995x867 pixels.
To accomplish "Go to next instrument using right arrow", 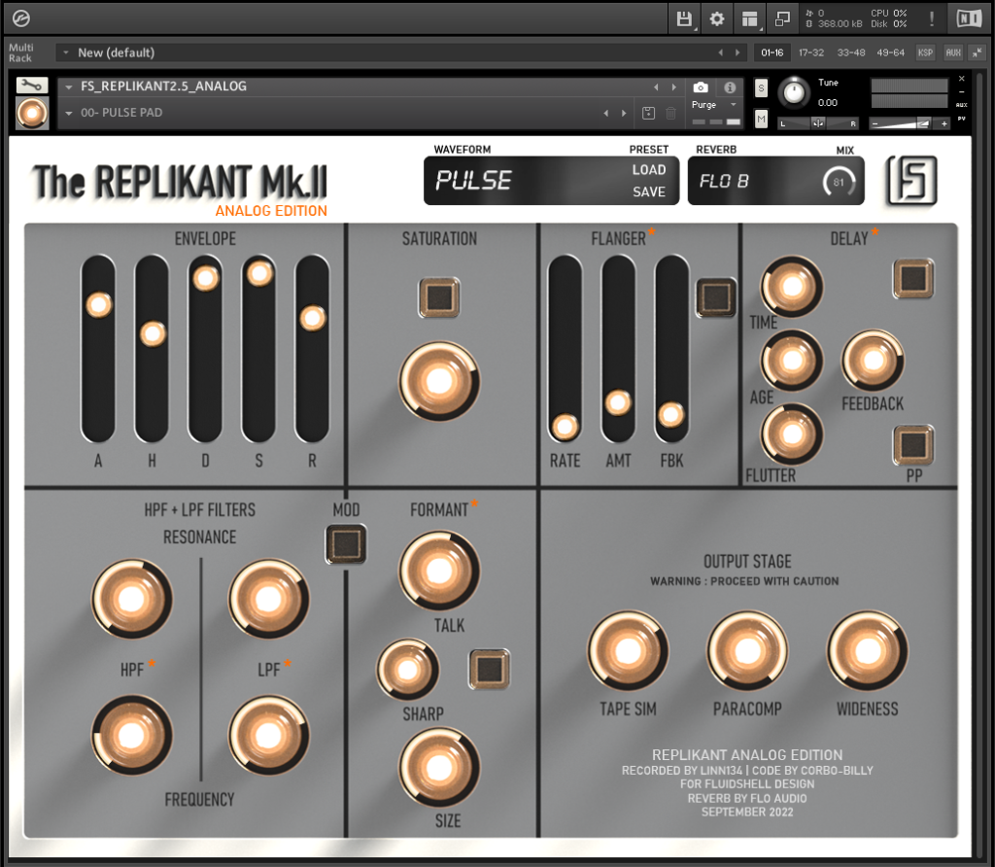I will coord(674,87).
